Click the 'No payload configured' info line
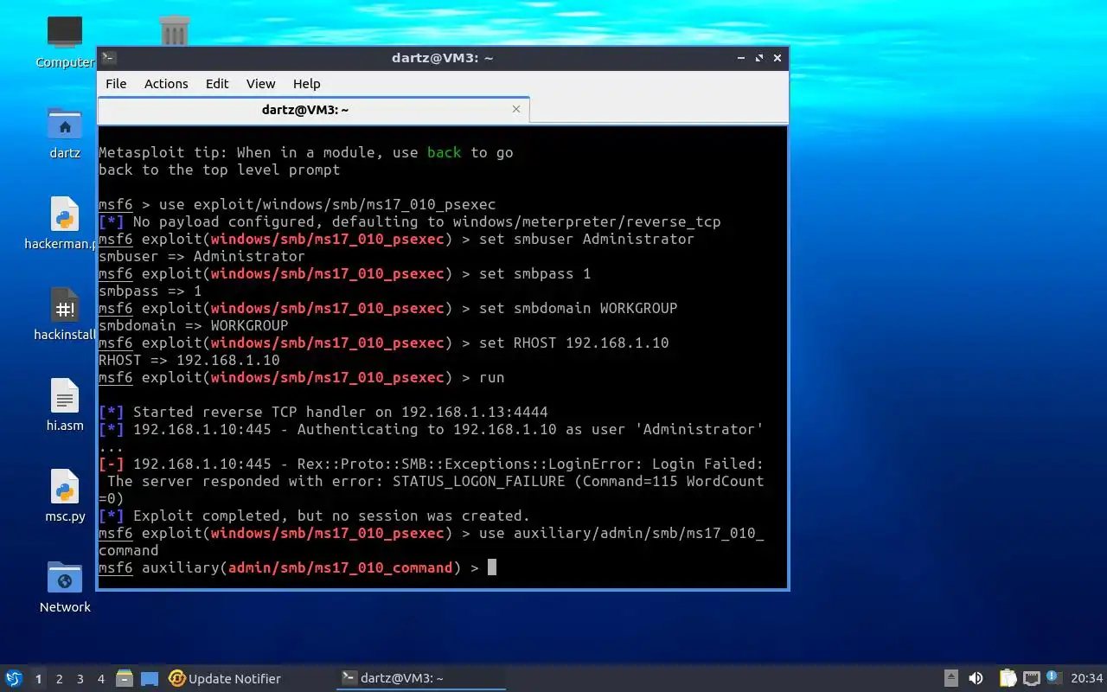 point(410,221)
